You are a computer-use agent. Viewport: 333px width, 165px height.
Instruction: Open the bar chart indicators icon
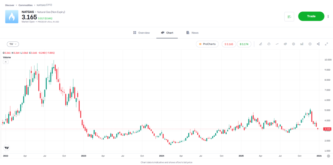click(302, 44)
